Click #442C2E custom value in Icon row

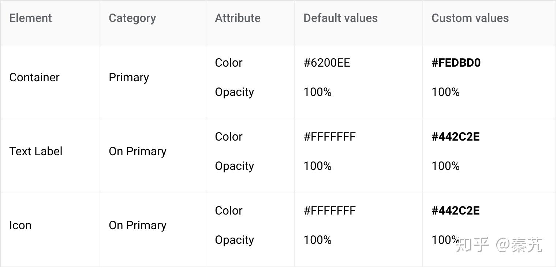[455, 211]
